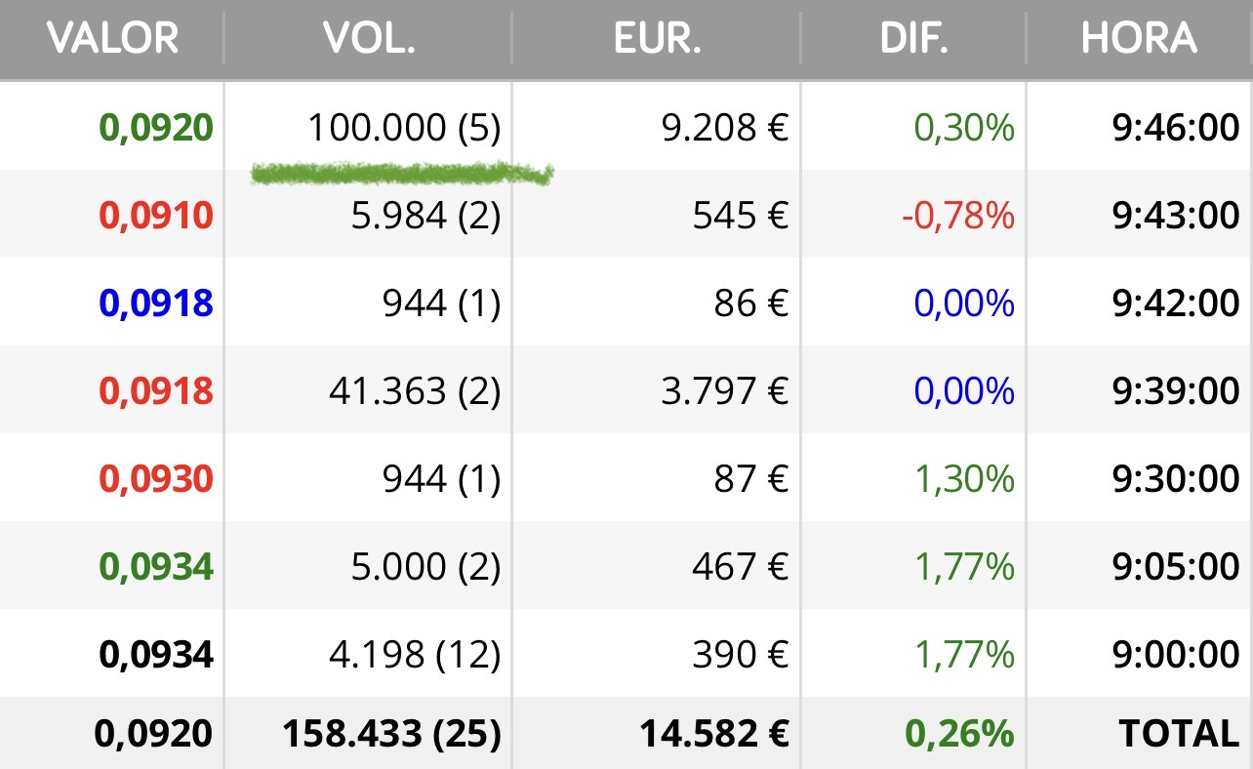Click the VALOR column header

click(112, 39)
